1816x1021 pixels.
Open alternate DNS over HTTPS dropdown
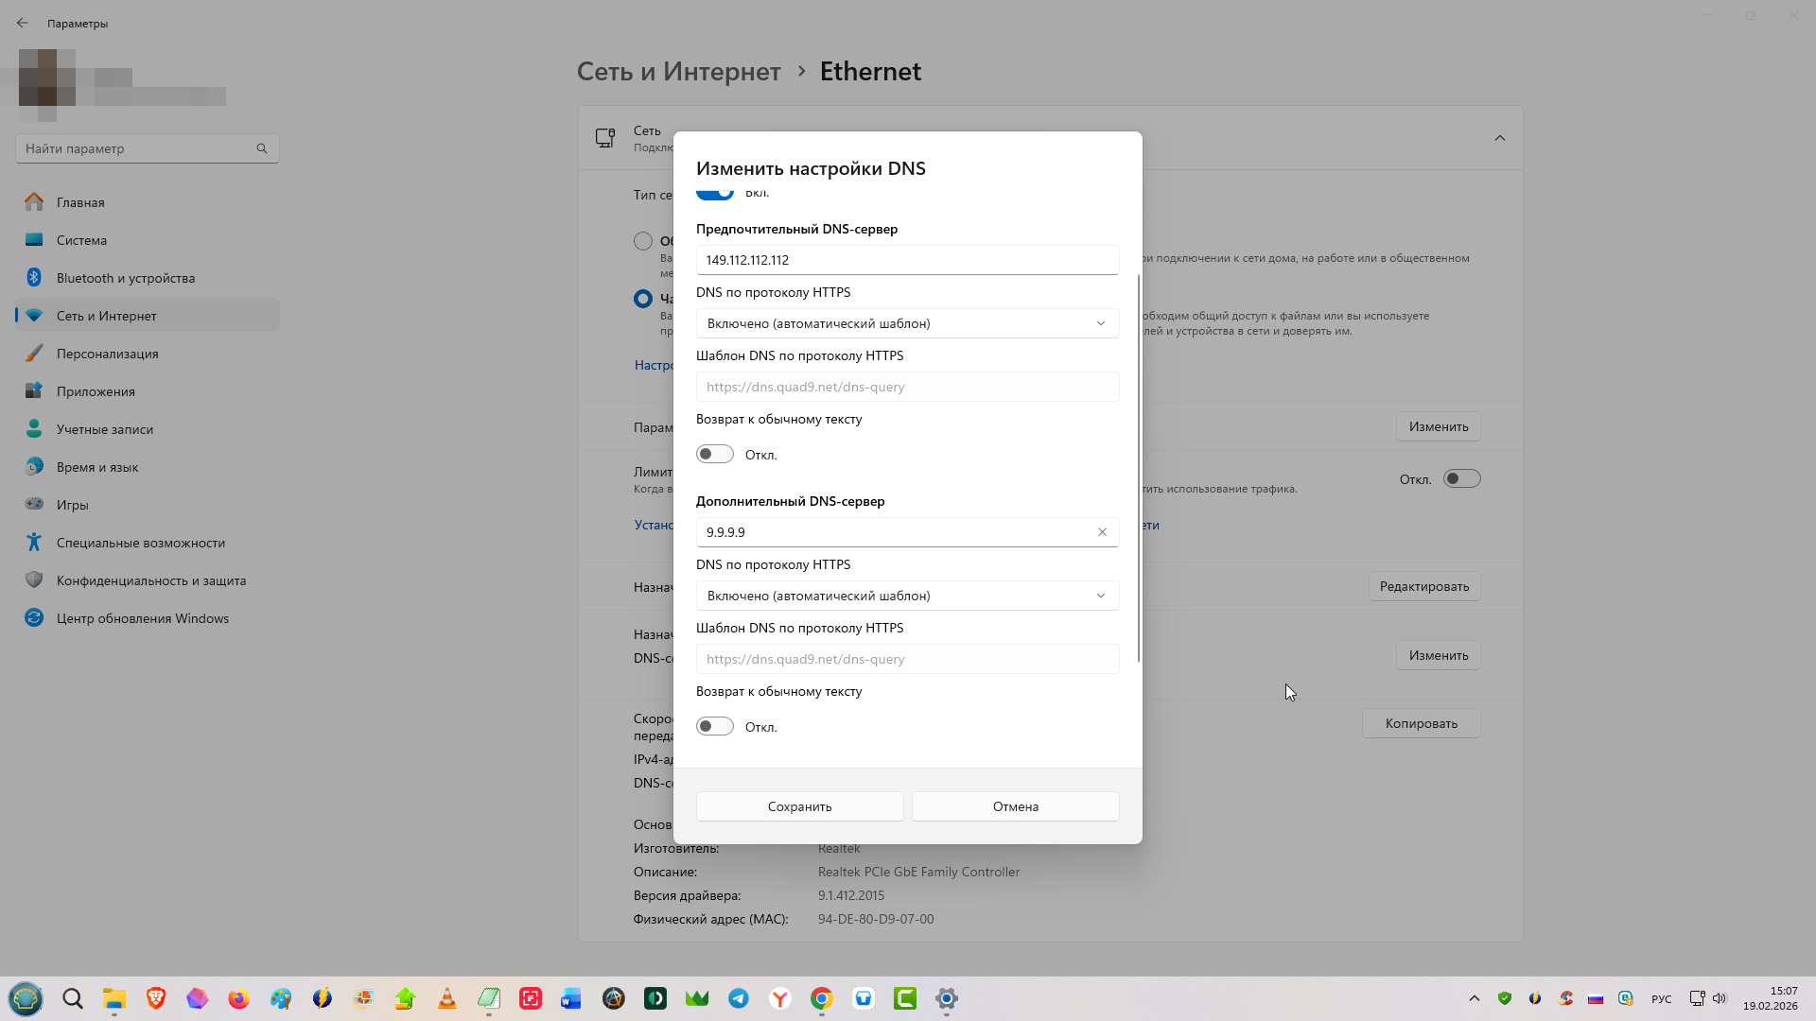[x=907, y=596]
